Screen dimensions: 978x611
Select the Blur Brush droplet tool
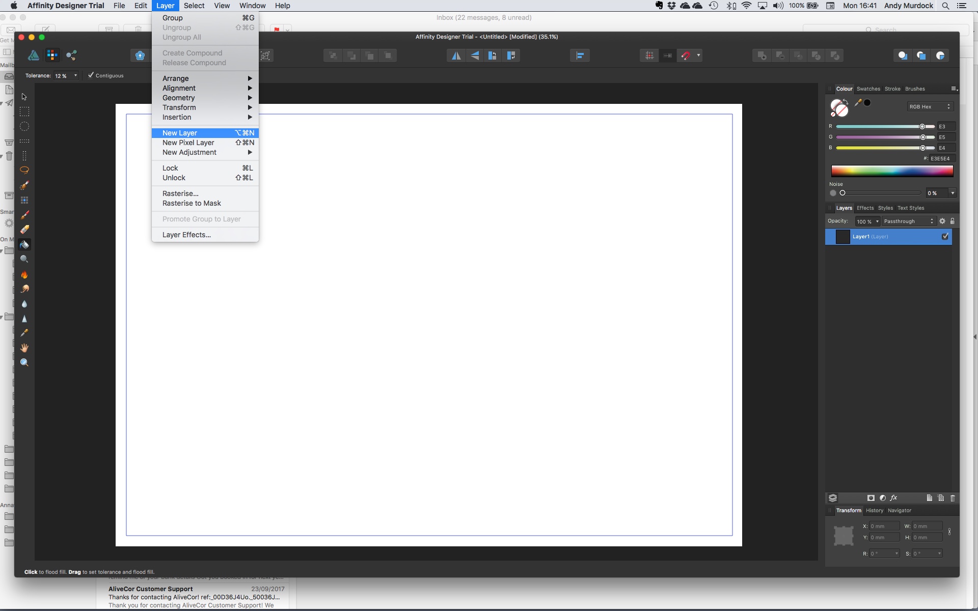24,304
